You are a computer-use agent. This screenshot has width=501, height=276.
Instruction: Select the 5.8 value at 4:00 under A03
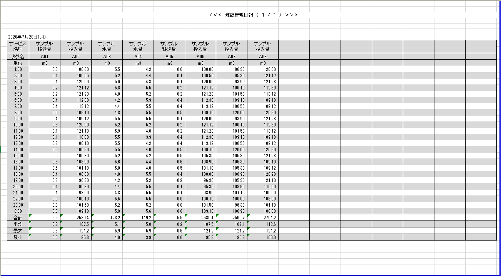tap(107, 88)
